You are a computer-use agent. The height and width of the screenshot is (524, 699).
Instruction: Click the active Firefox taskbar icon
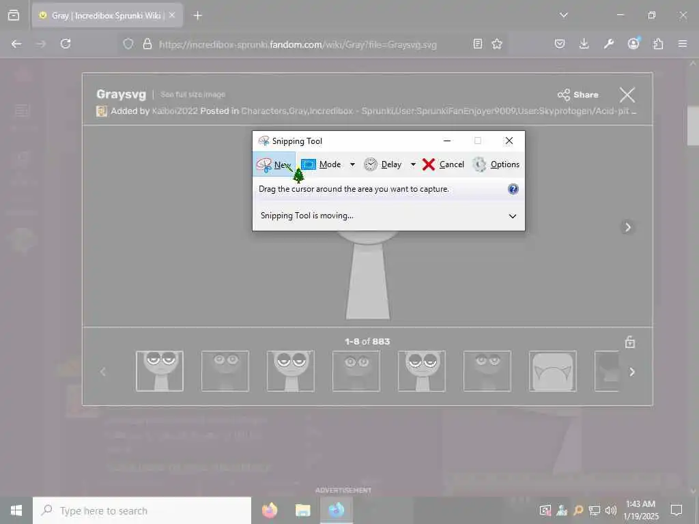(x=337, y=510)
